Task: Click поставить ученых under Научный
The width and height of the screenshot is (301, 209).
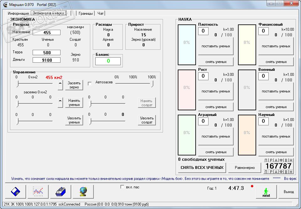Action: [x=276, y=136]
